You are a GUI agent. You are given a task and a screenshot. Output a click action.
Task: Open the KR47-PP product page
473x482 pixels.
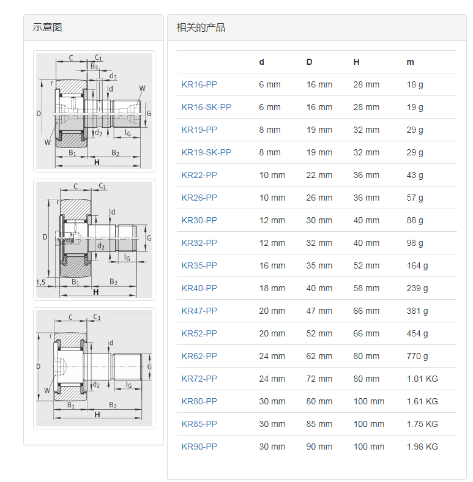pyautogui.click(x=199, y=311)
